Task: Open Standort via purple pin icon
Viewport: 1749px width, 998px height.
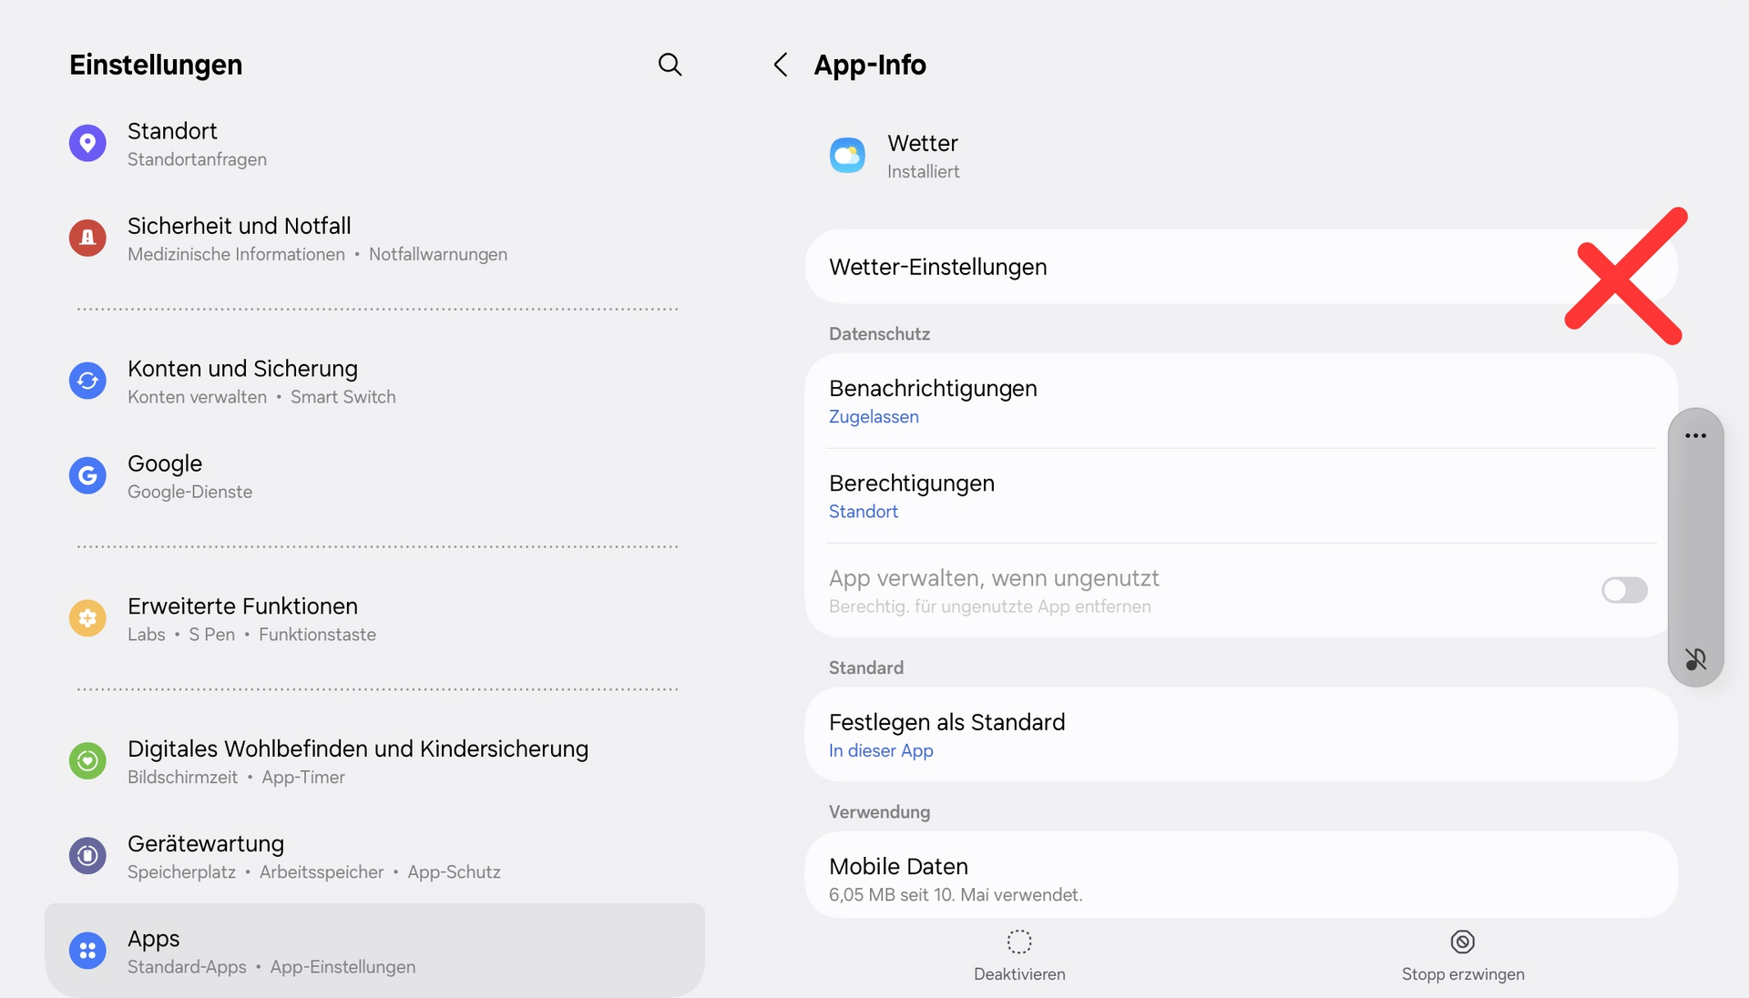Action: click(x=87, y=143)
